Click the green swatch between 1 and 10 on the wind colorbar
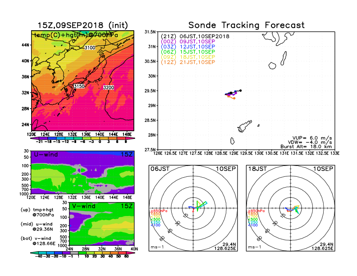Viewport: 357px width, 276px height. tap(82, 253)
